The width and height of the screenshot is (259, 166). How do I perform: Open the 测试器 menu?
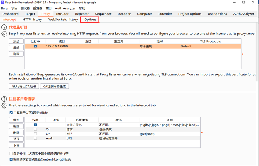[25, 8]
